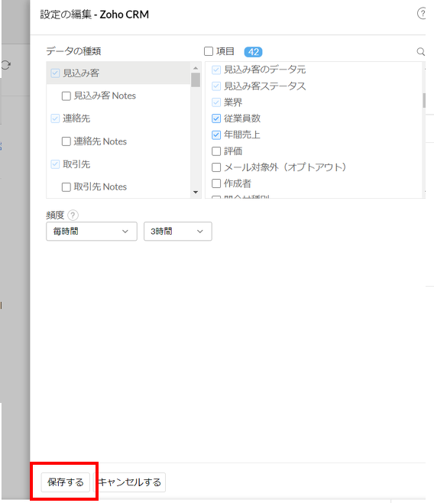Screen dimensions: 434x503
Task: Click the help icon in dialog header
Action: 422,14
